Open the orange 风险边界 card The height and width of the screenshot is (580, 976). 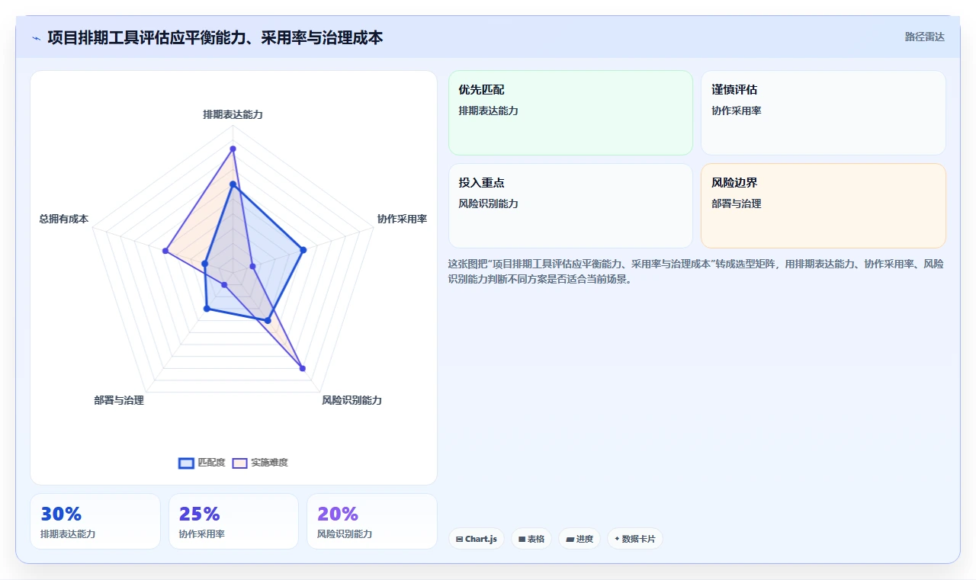point(823,206)
